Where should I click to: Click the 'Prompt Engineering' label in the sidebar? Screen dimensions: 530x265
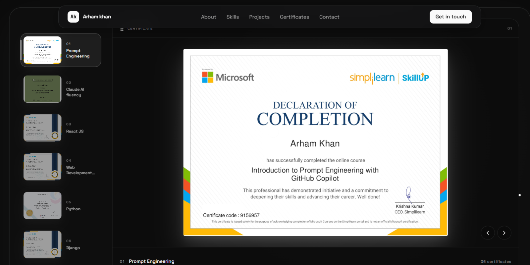(78, 53)
